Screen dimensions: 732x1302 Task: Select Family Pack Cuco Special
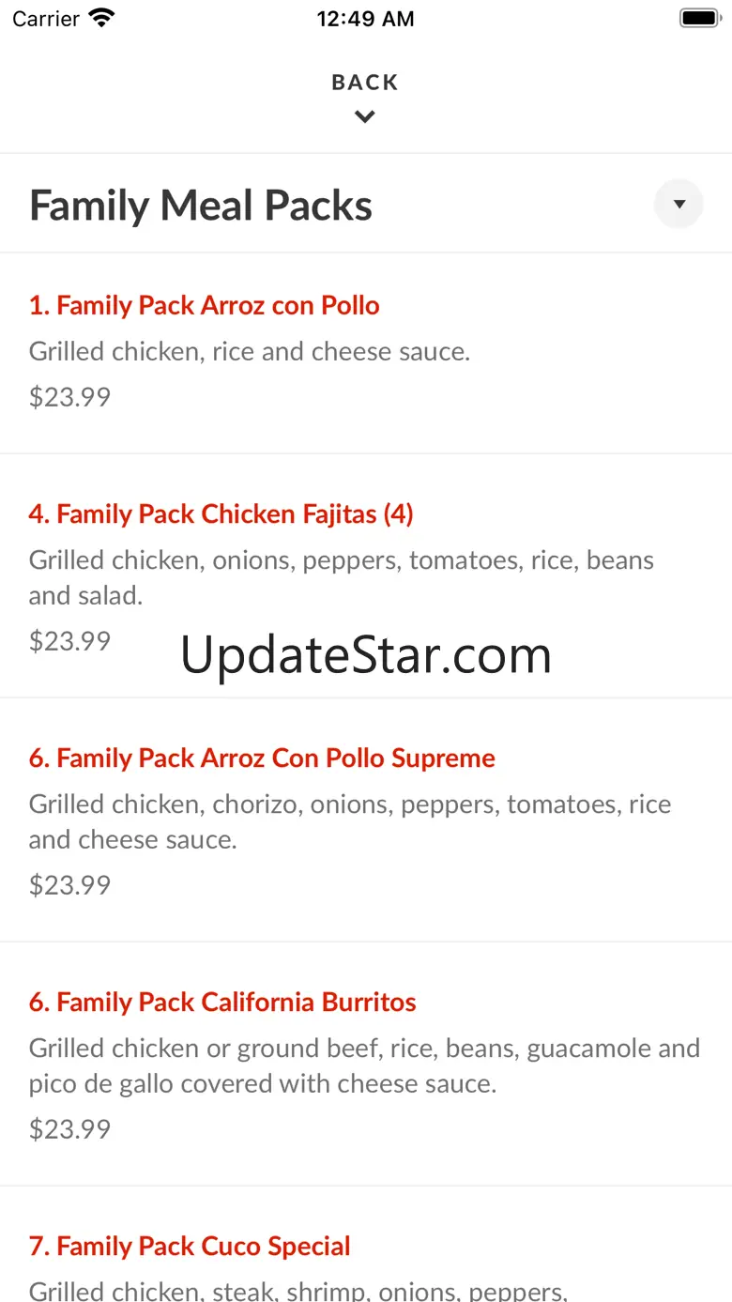point(190,1247)
